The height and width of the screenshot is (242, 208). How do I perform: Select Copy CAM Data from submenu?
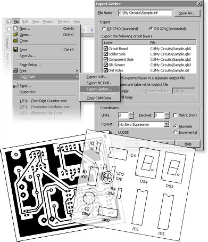[x=99, y=98]
